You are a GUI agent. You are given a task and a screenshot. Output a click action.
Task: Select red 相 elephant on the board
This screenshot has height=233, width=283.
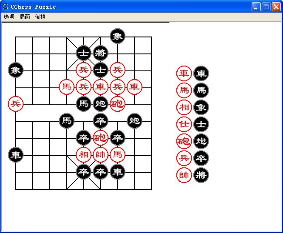pos(84,154)
